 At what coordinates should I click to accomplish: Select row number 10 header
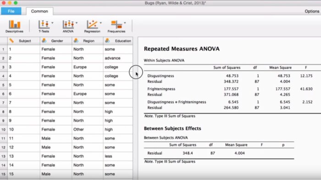tap(4, 130)
